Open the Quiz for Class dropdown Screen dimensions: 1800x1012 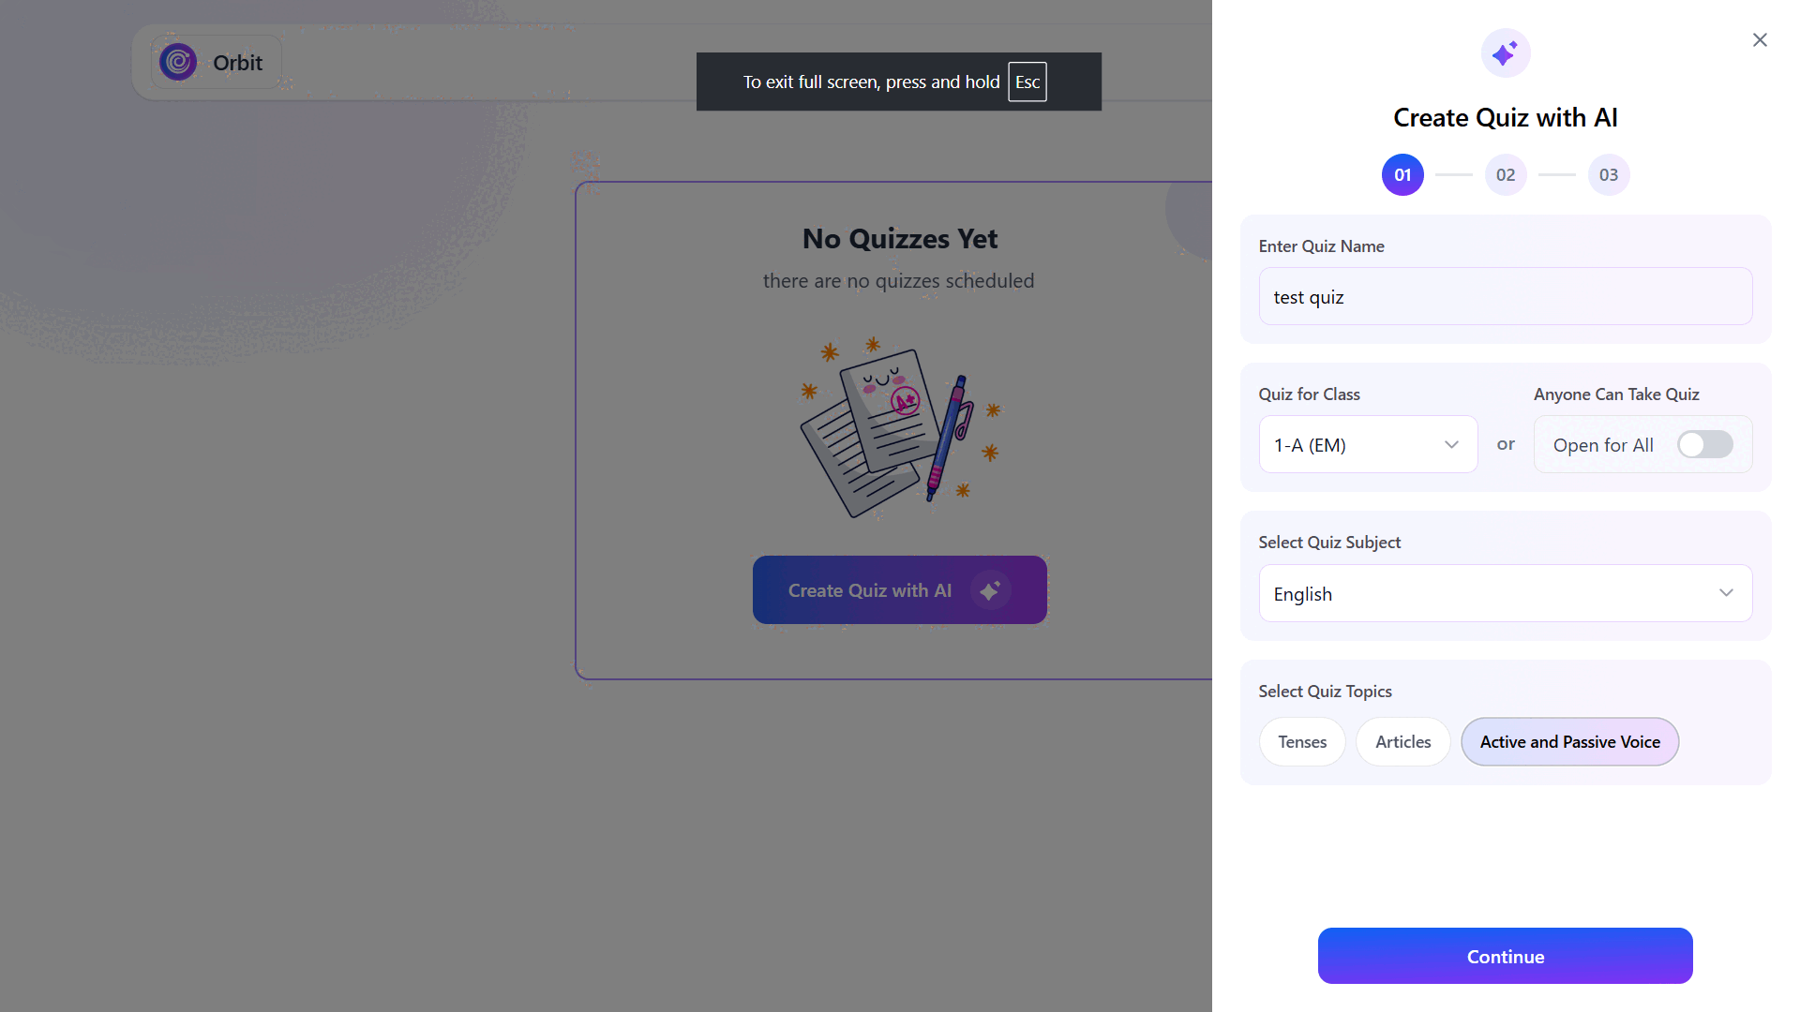(x=1368, y=445)
